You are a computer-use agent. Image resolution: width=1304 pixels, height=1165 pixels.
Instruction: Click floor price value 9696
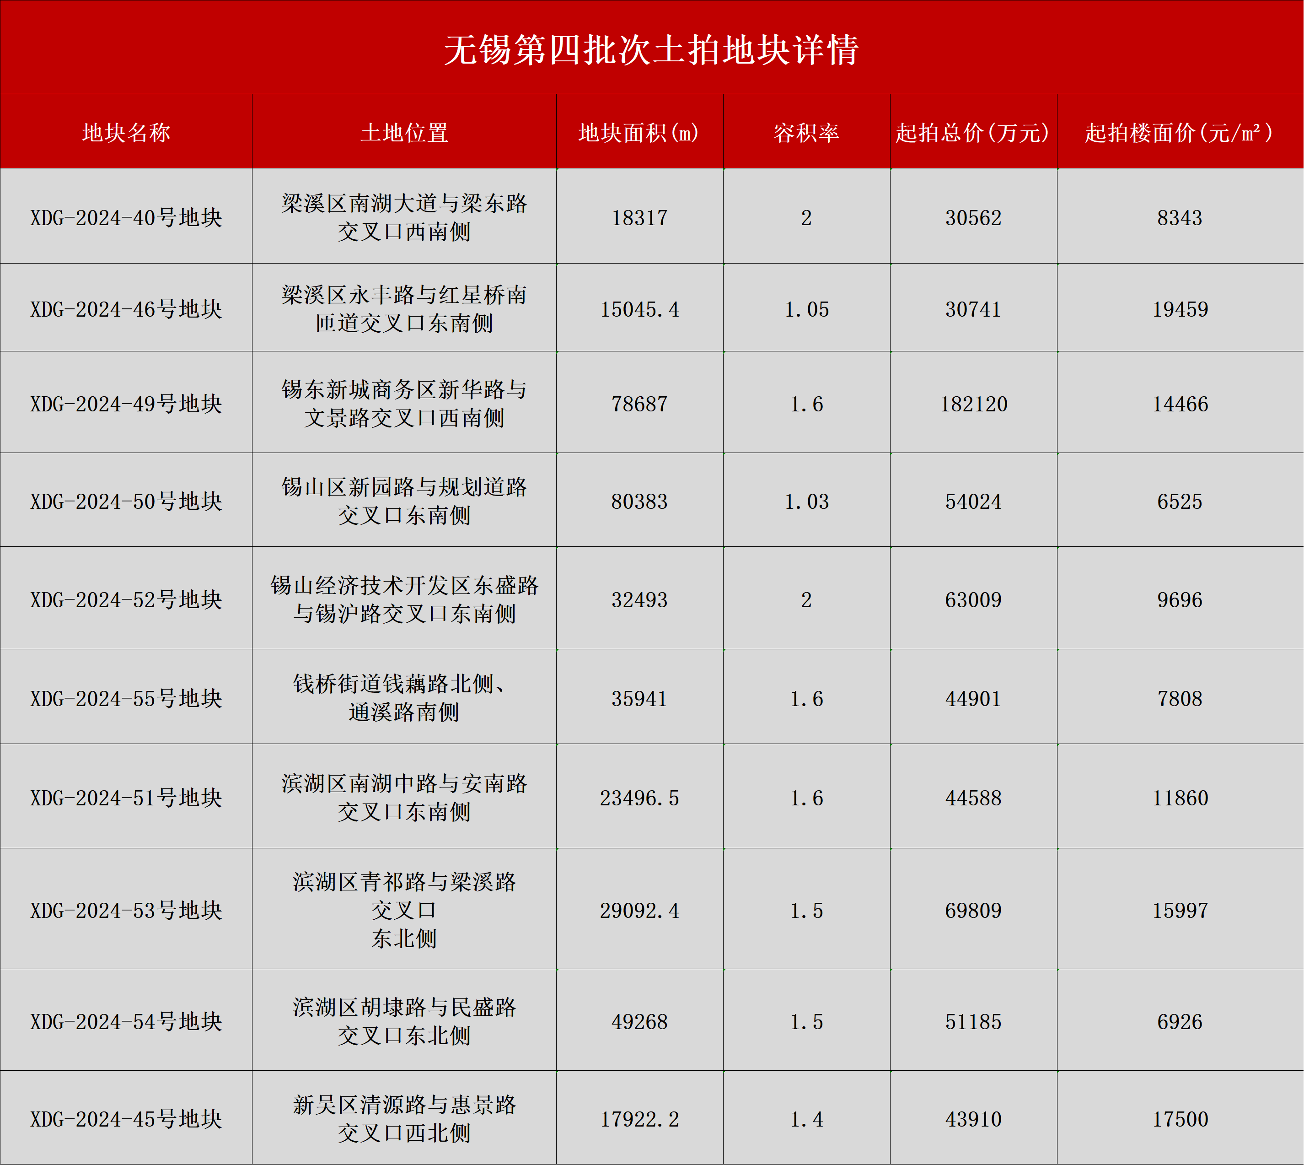pyautogui.click(x=1180, y=600)
